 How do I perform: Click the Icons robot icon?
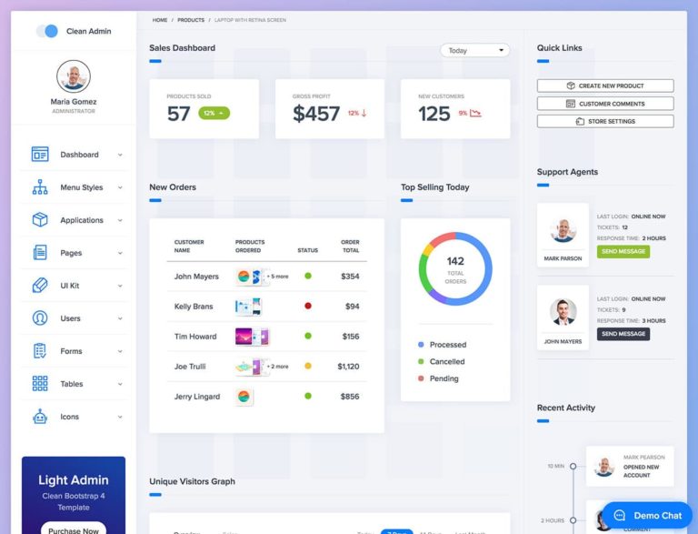click(40, 417)
